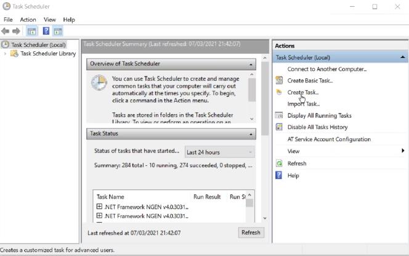Click the Task Scheduler Summary header bar

coord(175,46)
